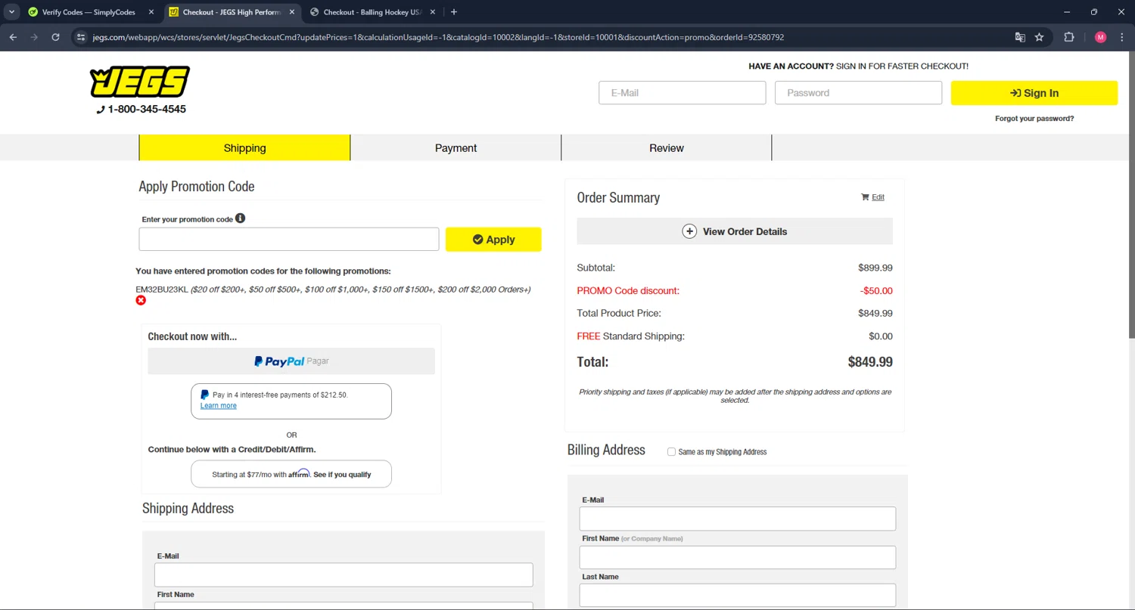
Task: Click the Total $849.99 amount
Action: coord(870,362)
